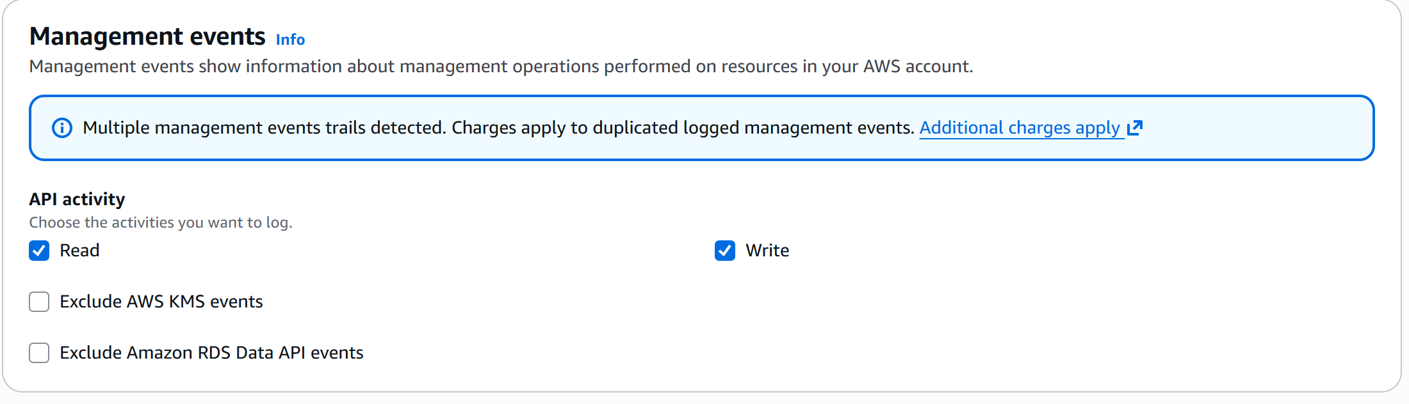Click the Management events description sentence
The image size is (1409, 404).
(501, 66)
